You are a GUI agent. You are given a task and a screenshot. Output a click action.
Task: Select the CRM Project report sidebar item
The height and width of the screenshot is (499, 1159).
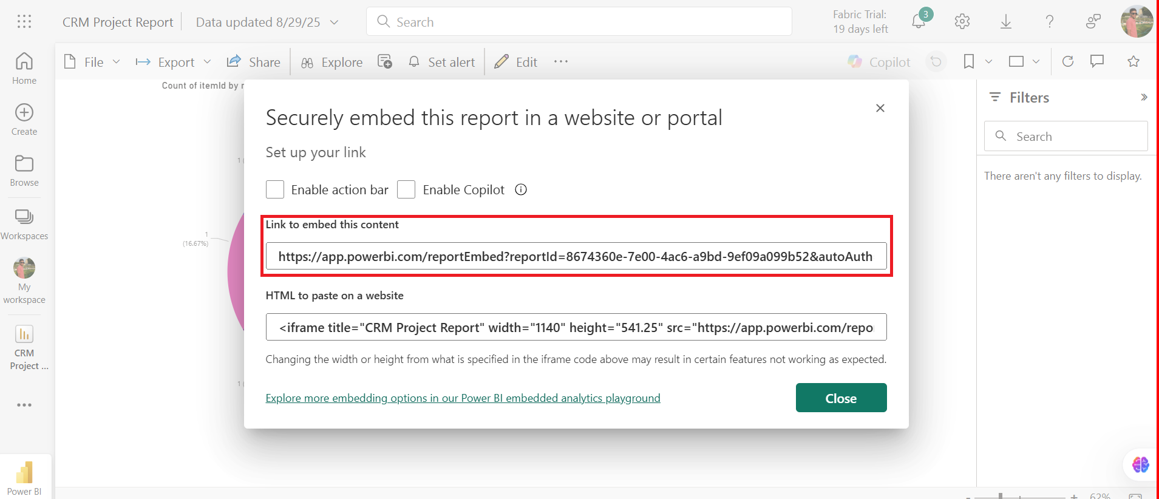tap(24, 348)
